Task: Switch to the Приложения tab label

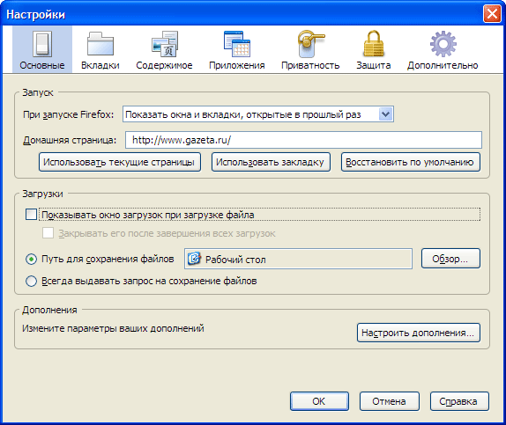Action: (237, 65)
